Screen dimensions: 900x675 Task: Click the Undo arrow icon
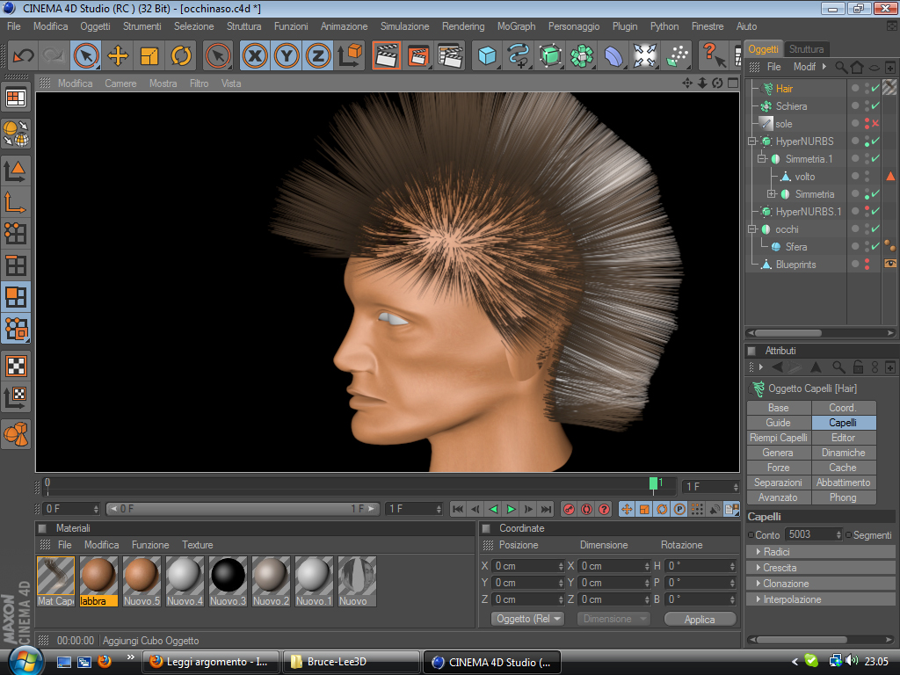pyautogui.click(x=23, y=56)
